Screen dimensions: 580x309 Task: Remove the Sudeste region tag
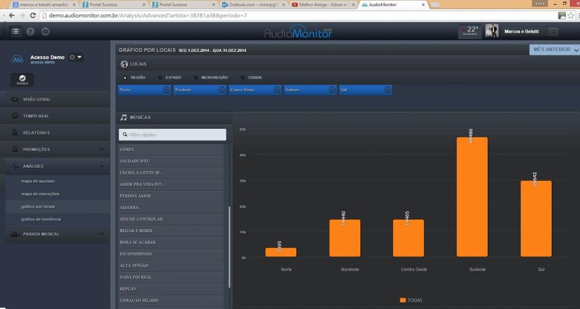tap(332, 90)
